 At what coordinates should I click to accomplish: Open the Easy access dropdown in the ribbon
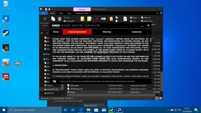117,21
